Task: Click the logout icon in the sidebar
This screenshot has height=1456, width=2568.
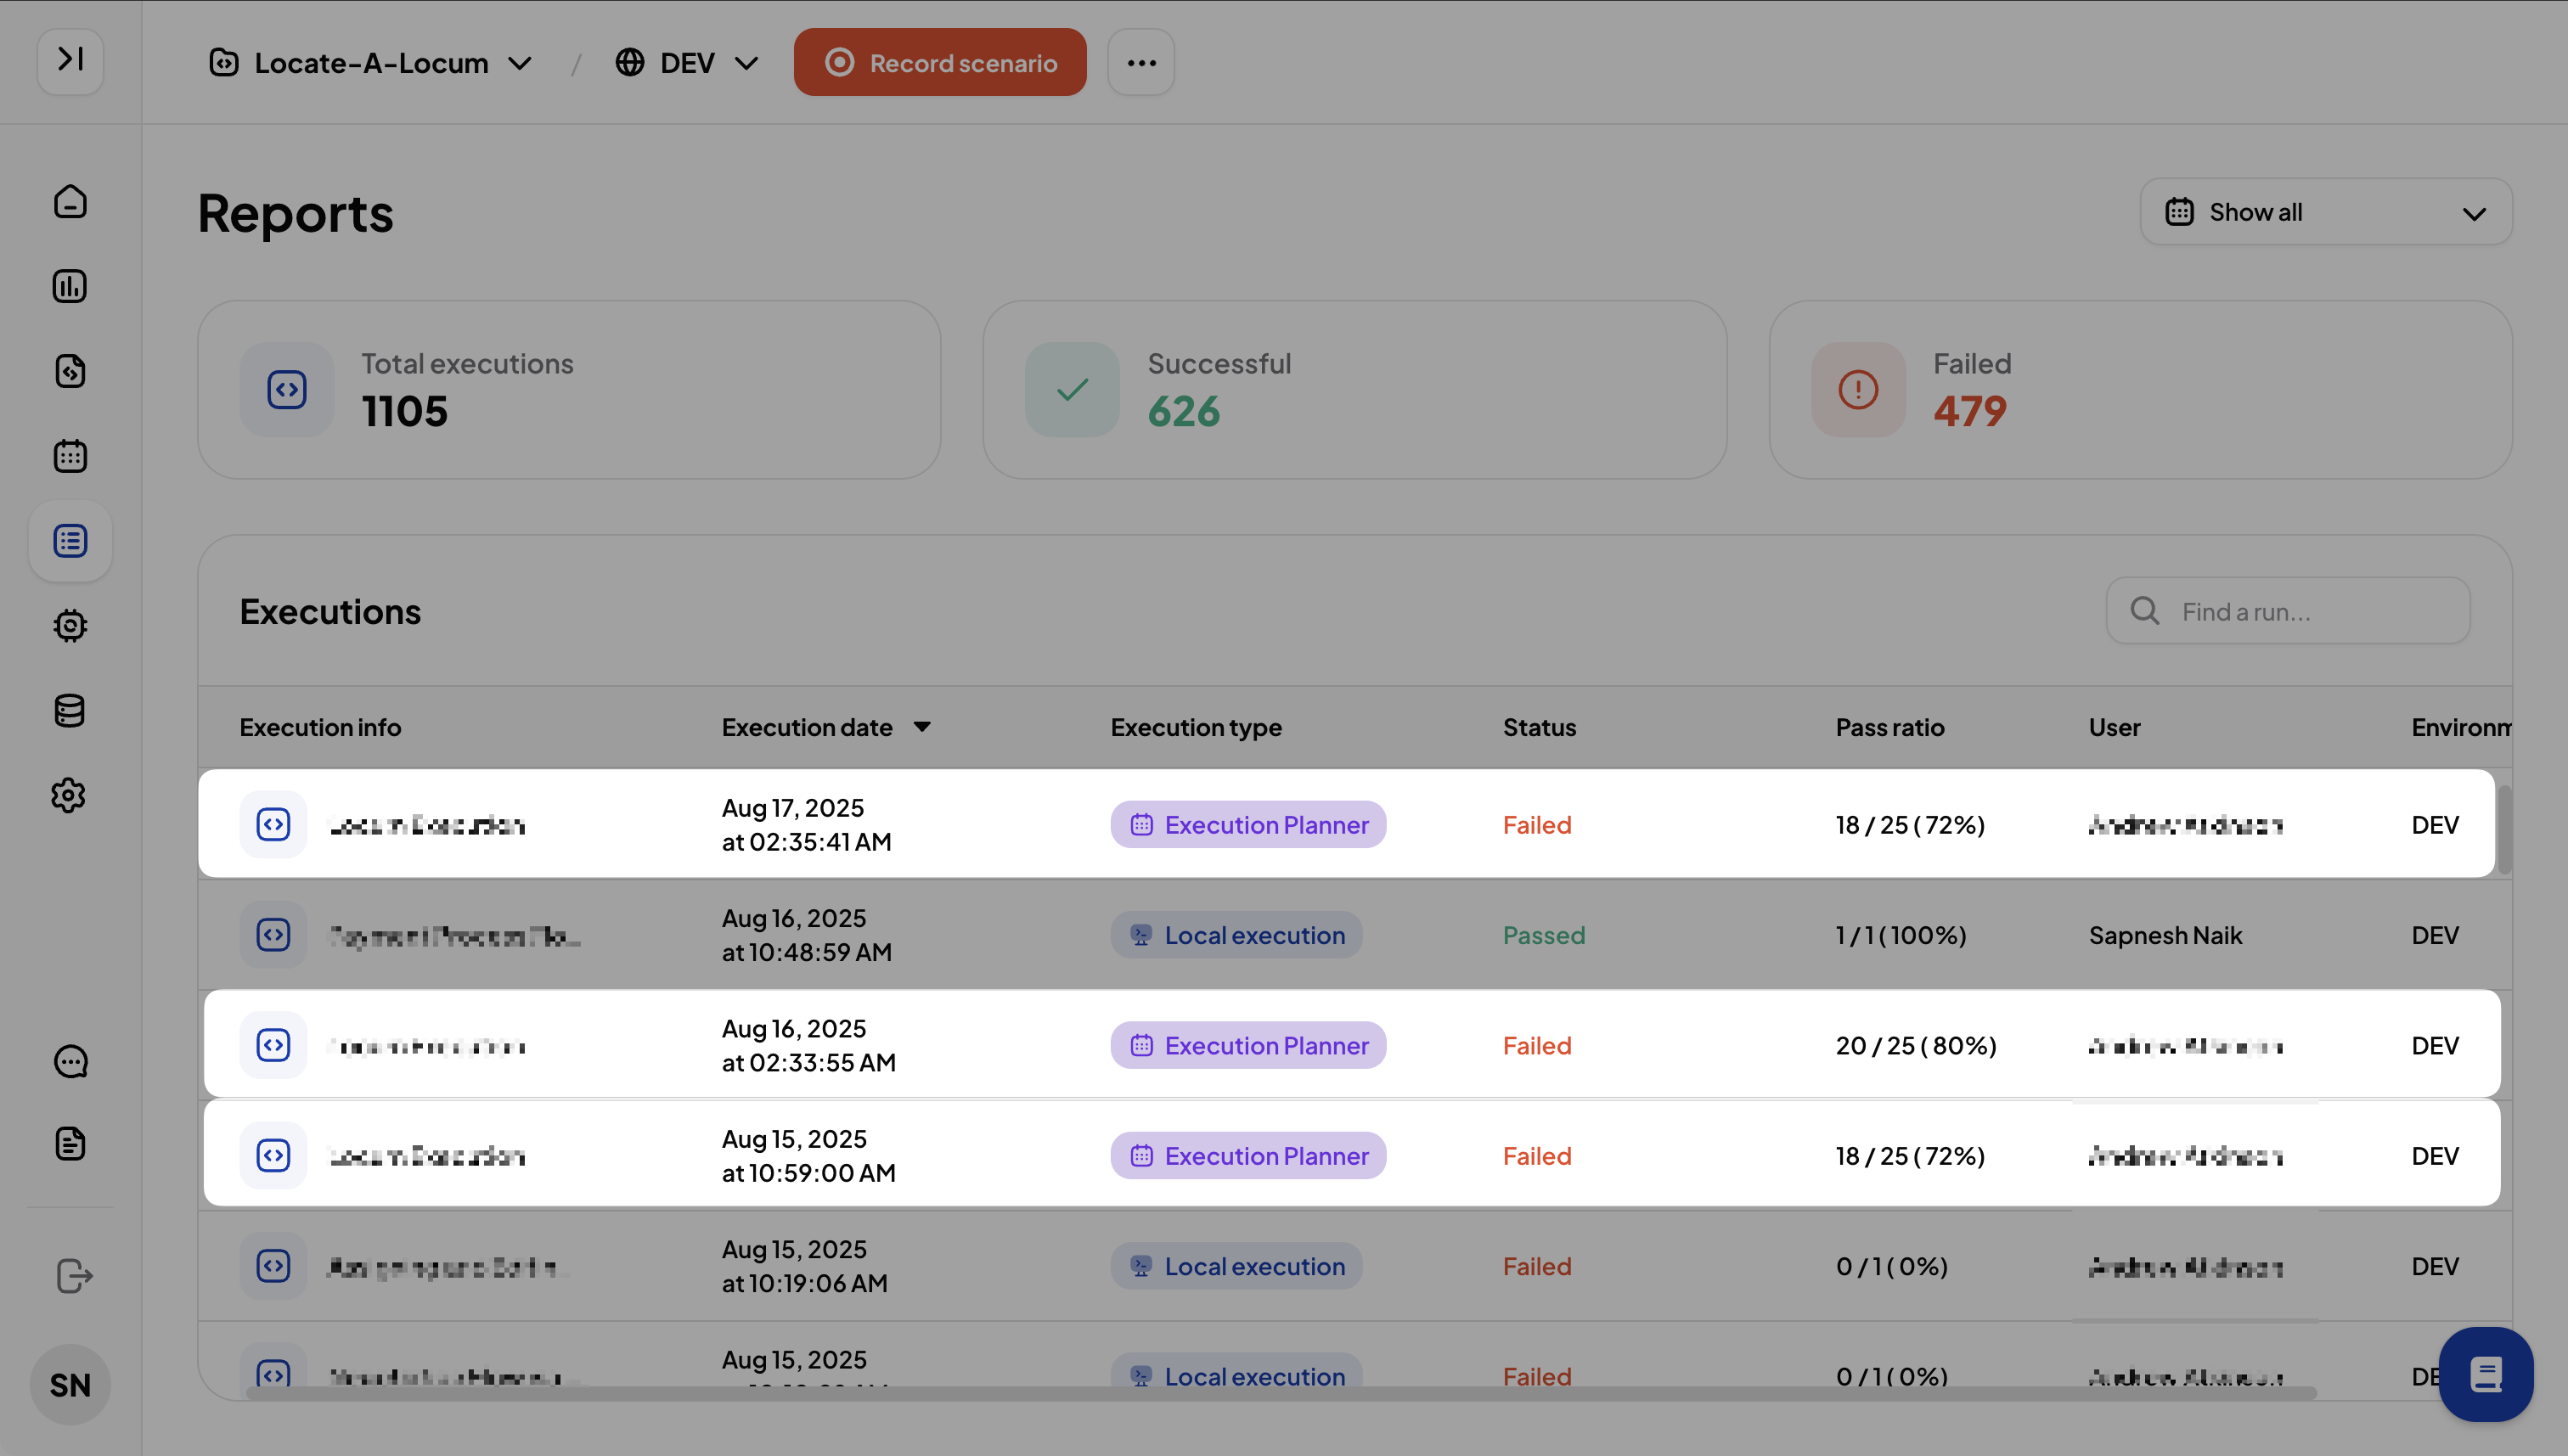Action: pos(74,1276)
